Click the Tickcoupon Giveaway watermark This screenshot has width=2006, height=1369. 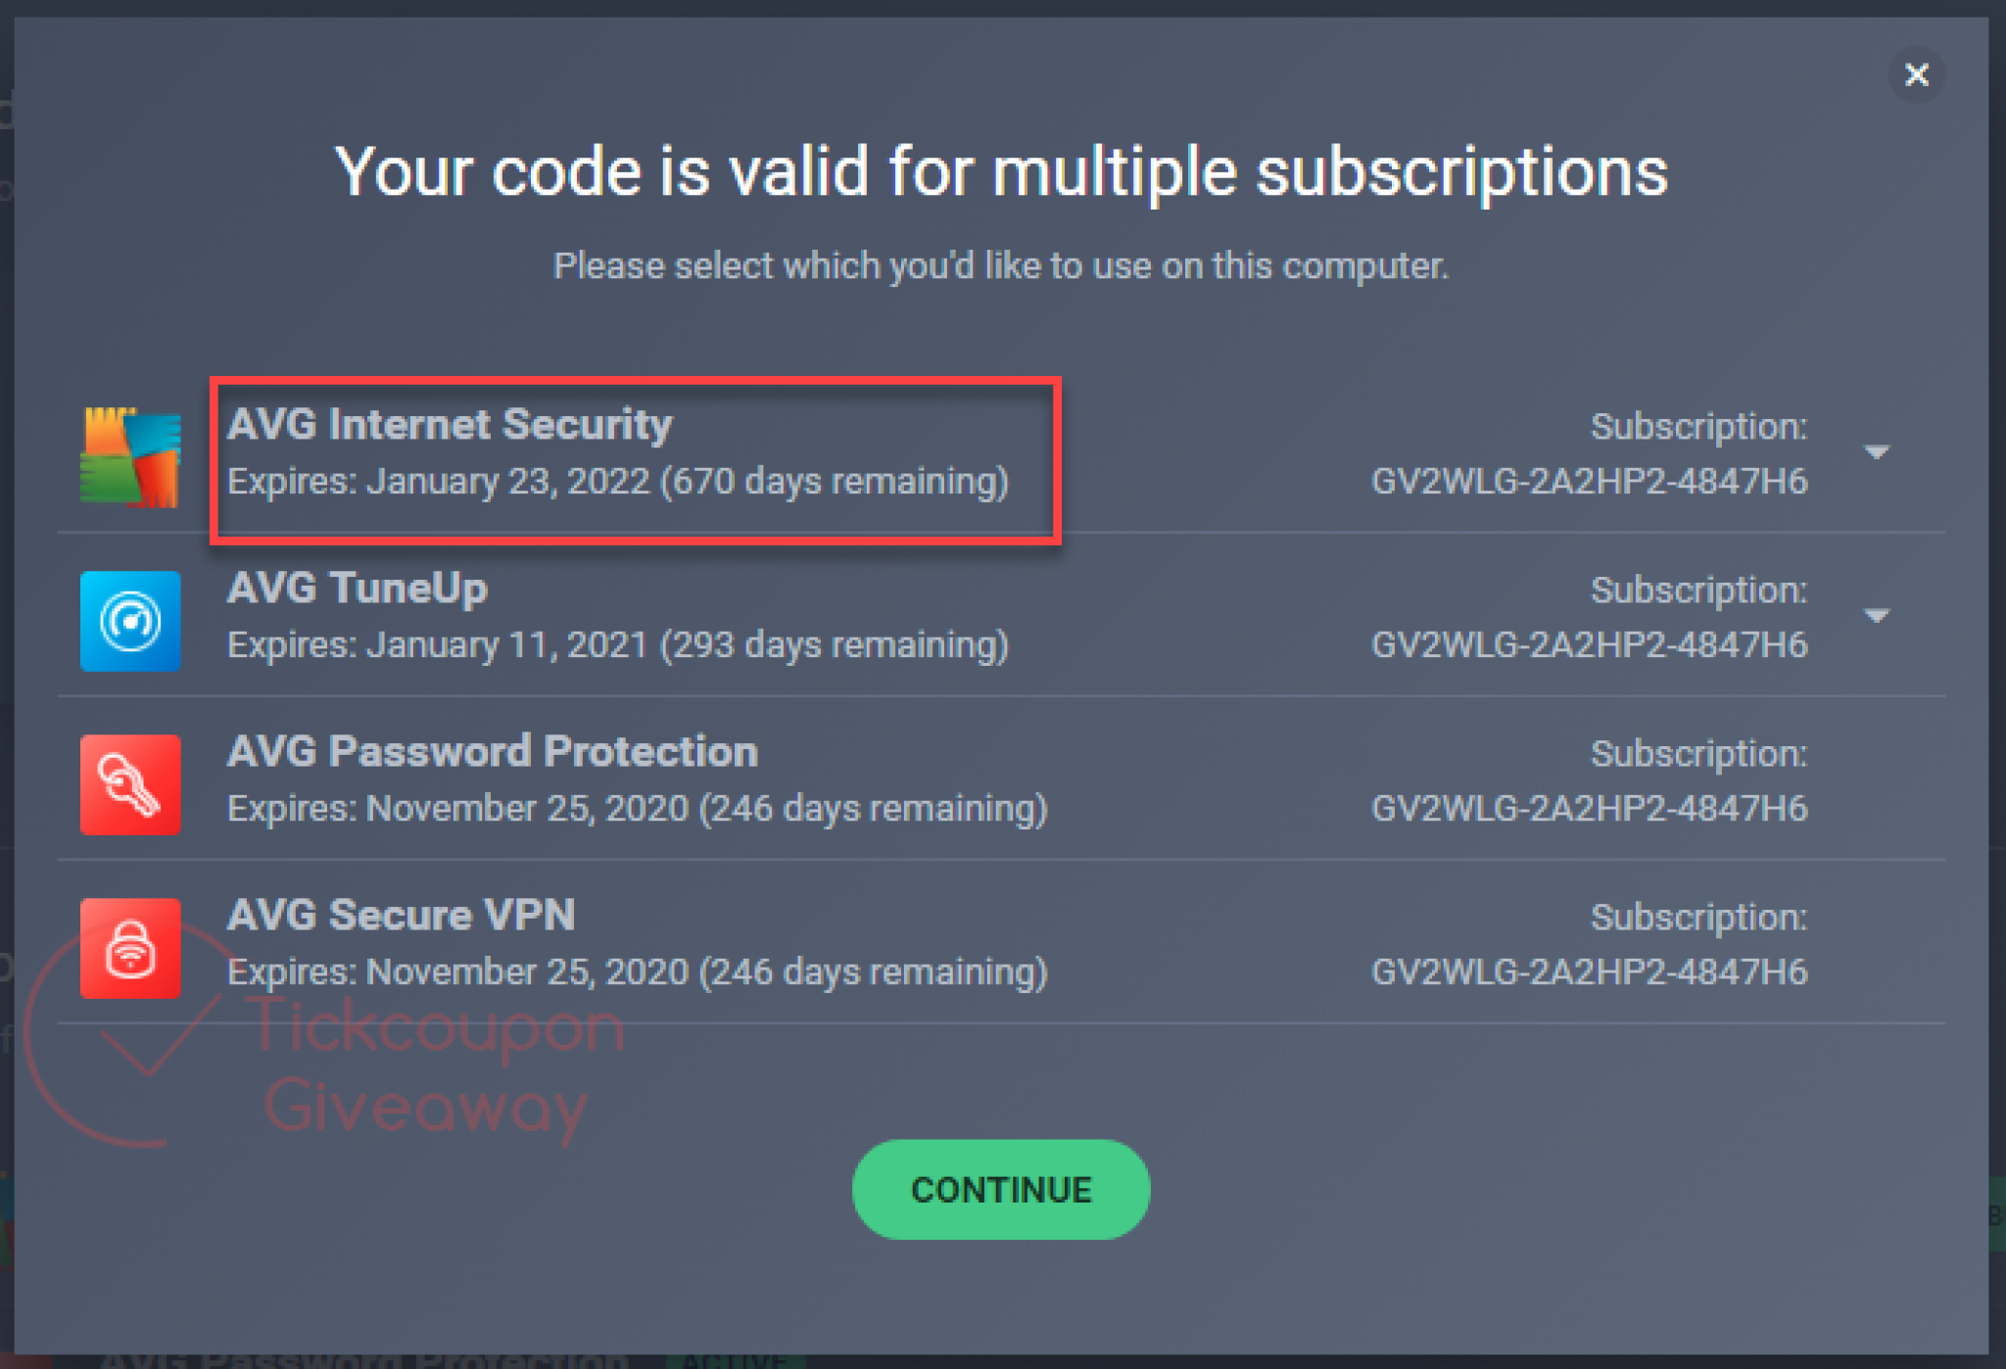[431, 1069]
